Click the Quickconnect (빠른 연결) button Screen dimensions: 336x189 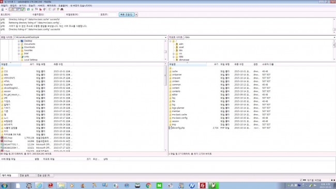tap(127, 14)
